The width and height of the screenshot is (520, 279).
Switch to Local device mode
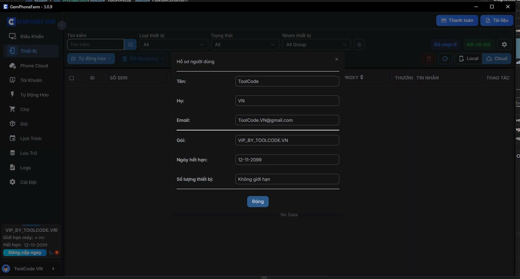click(468, 59)
